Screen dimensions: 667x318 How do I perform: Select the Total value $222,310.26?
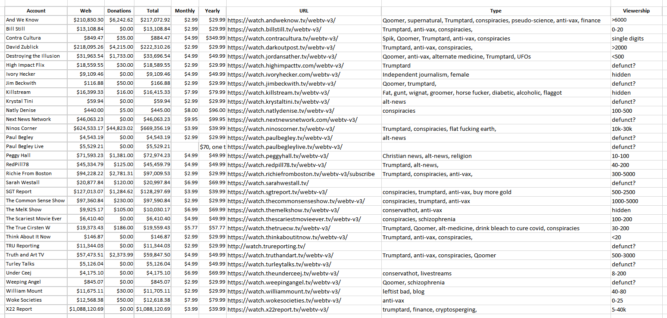coord(153,47)
